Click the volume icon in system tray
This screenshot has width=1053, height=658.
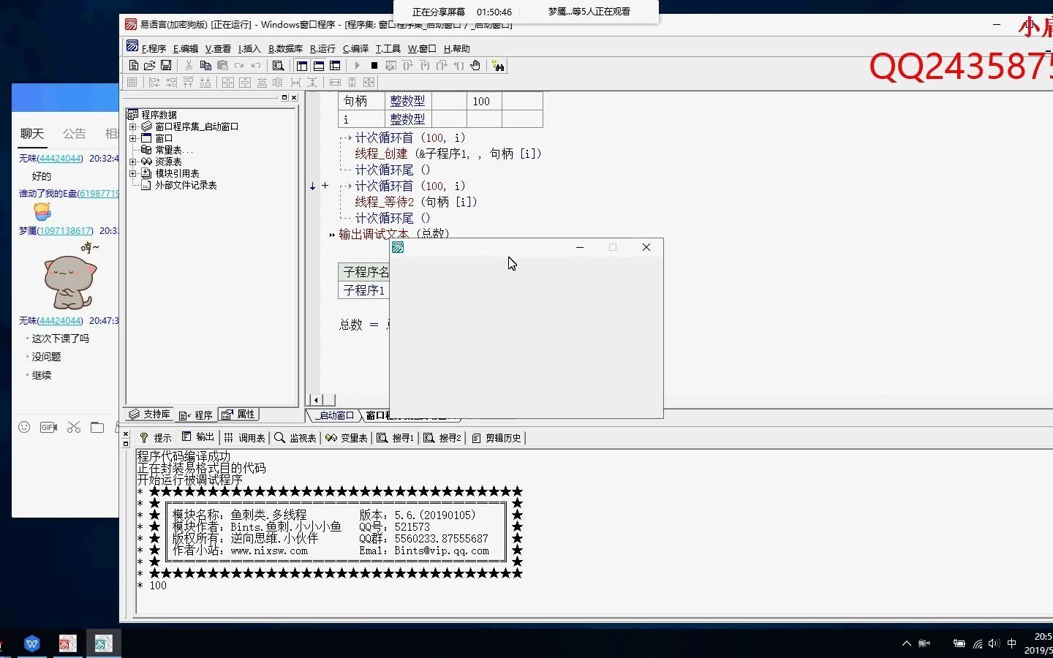[993, 643]
